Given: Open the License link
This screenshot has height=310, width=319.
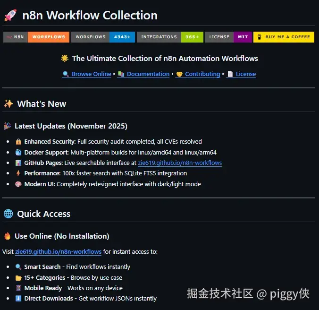Looking at the screenshot, I should 245,74.
